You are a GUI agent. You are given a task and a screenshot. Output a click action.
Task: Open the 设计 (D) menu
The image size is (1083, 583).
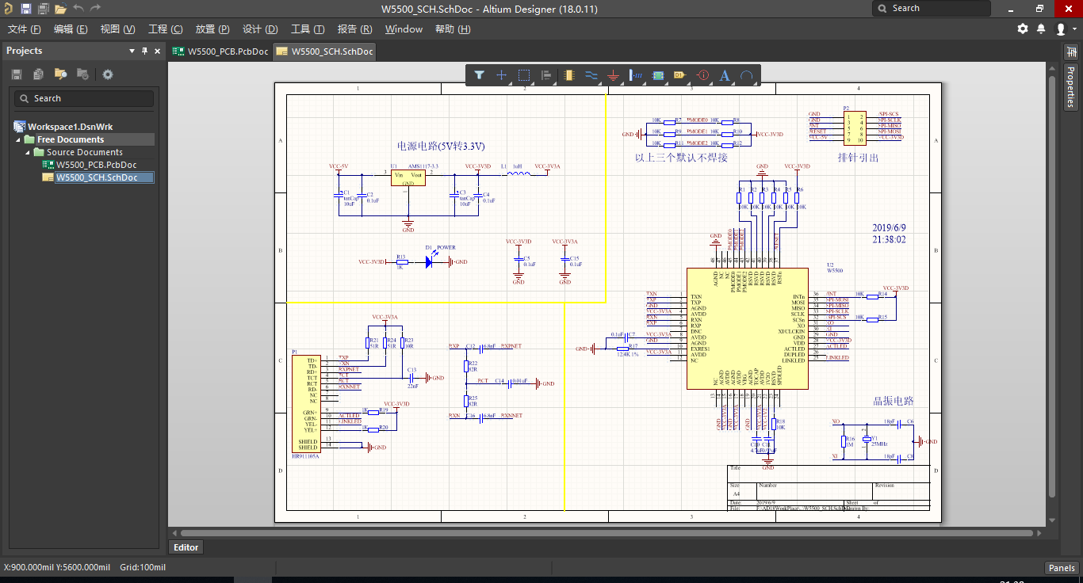[260, 29]
